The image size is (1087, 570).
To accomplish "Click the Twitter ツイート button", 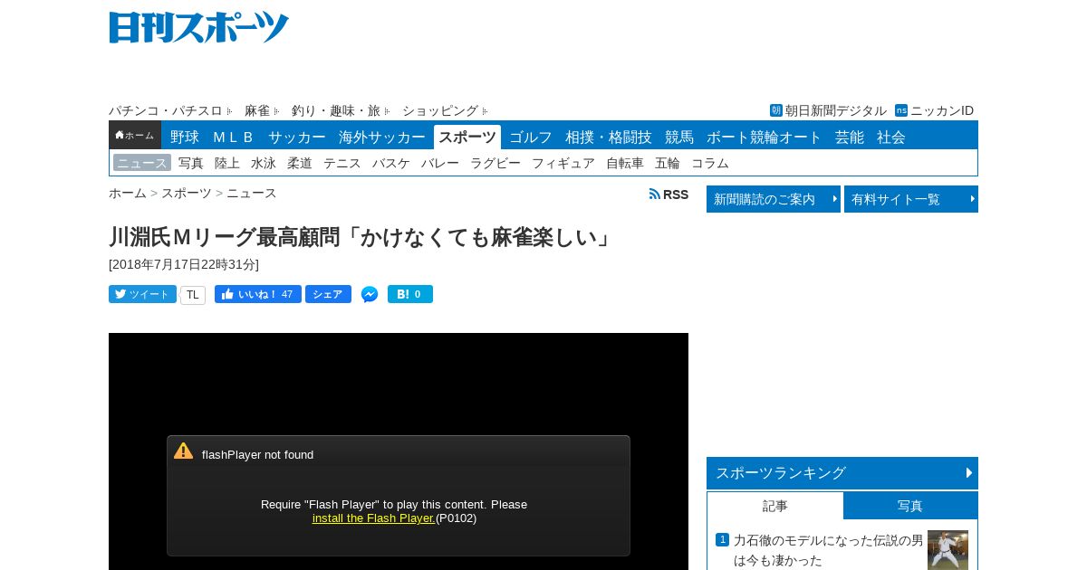I will (x=142, y=294).
